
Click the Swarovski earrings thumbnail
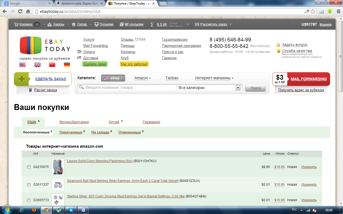(x=58, y=185)
